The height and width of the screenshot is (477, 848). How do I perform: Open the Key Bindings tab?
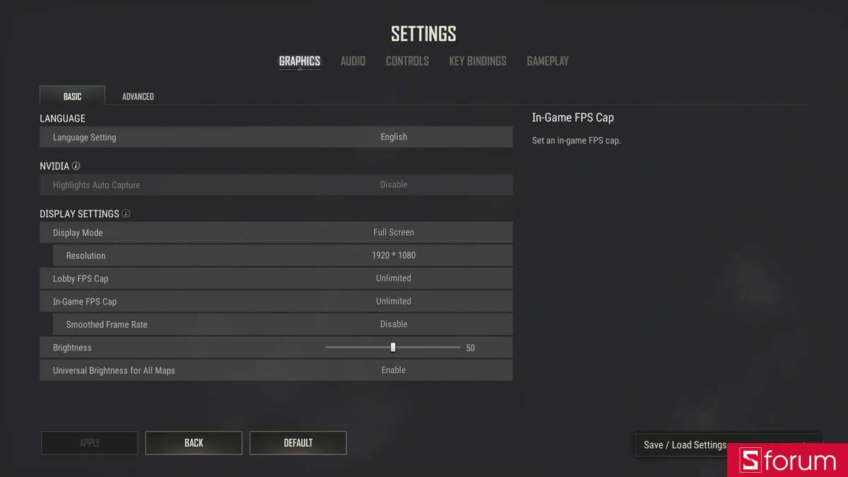[478, 61]
